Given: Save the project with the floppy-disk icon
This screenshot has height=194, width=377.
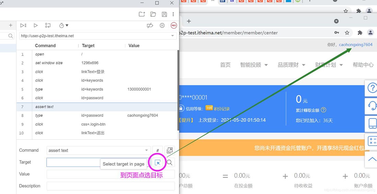Looking at the screenshot, I should 164,14.
